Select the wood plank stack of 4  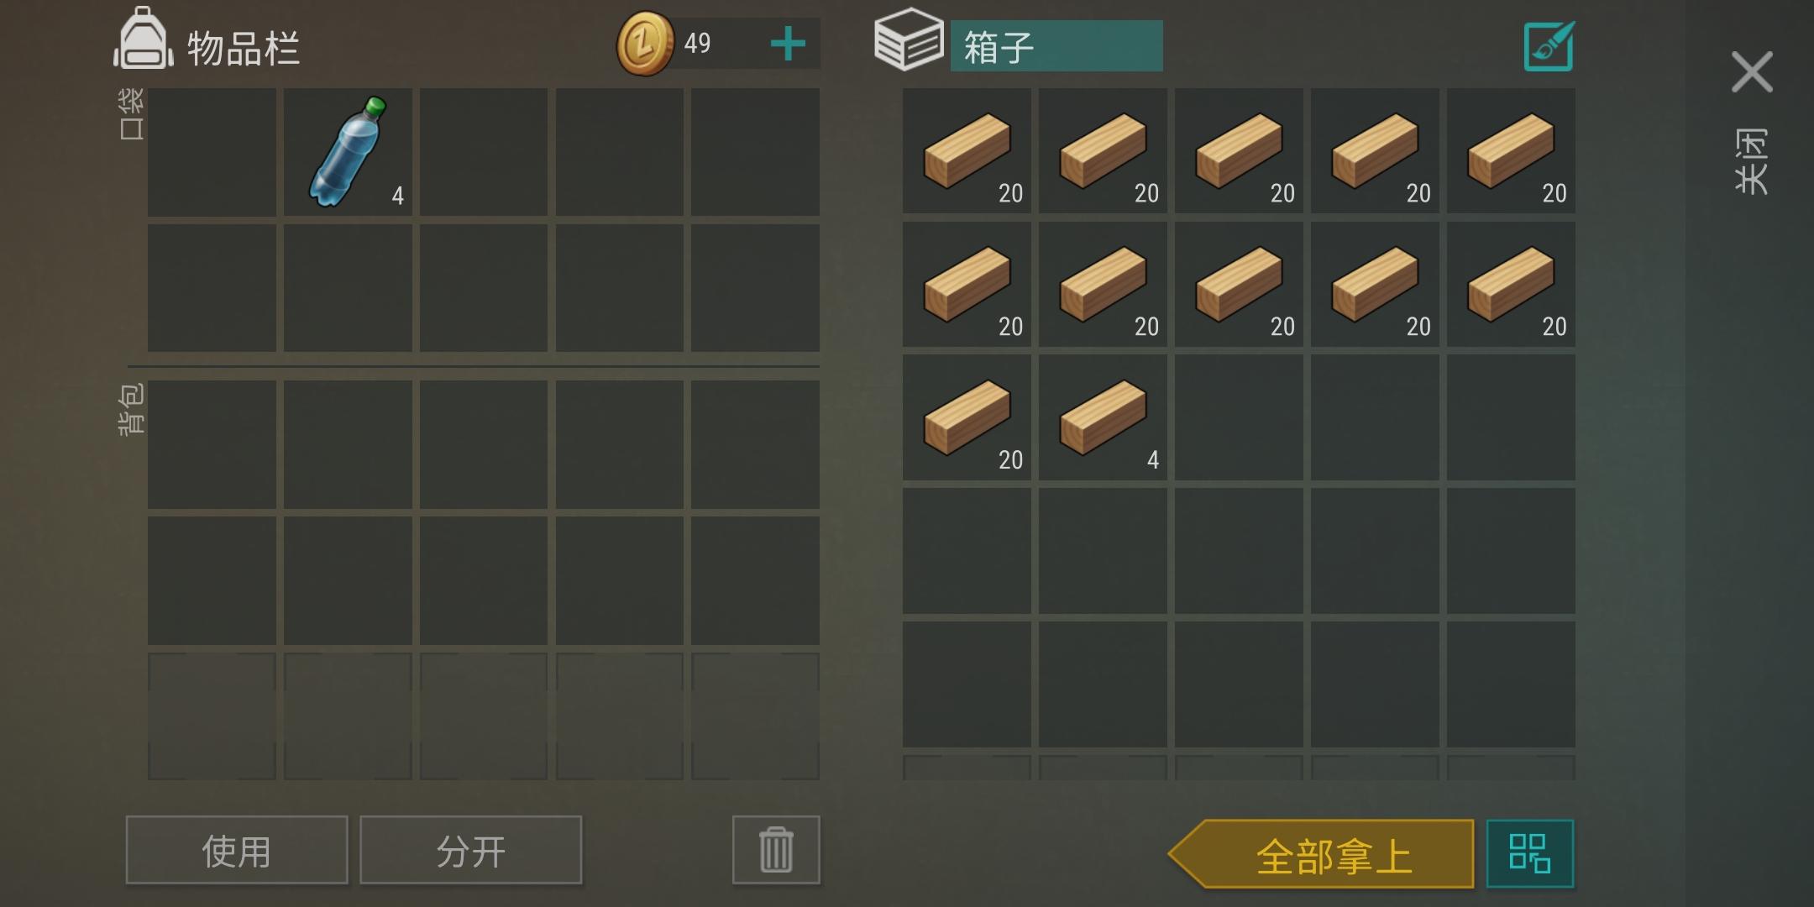pyautogui.click(x=1103, y=417)
